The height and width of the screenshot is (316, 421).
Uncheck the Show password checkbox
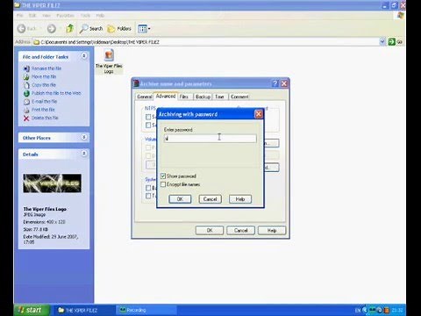[x=163, y=176]
